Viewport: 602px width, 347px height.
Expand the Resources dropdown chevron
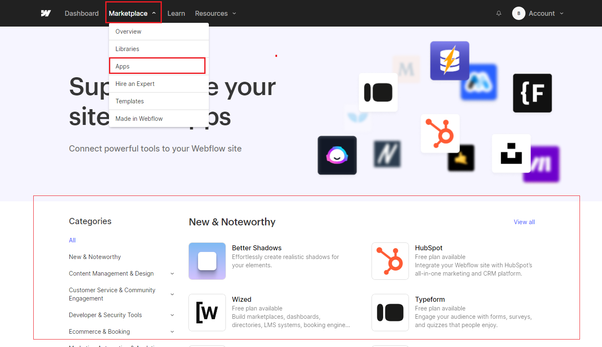pos(234,13)
